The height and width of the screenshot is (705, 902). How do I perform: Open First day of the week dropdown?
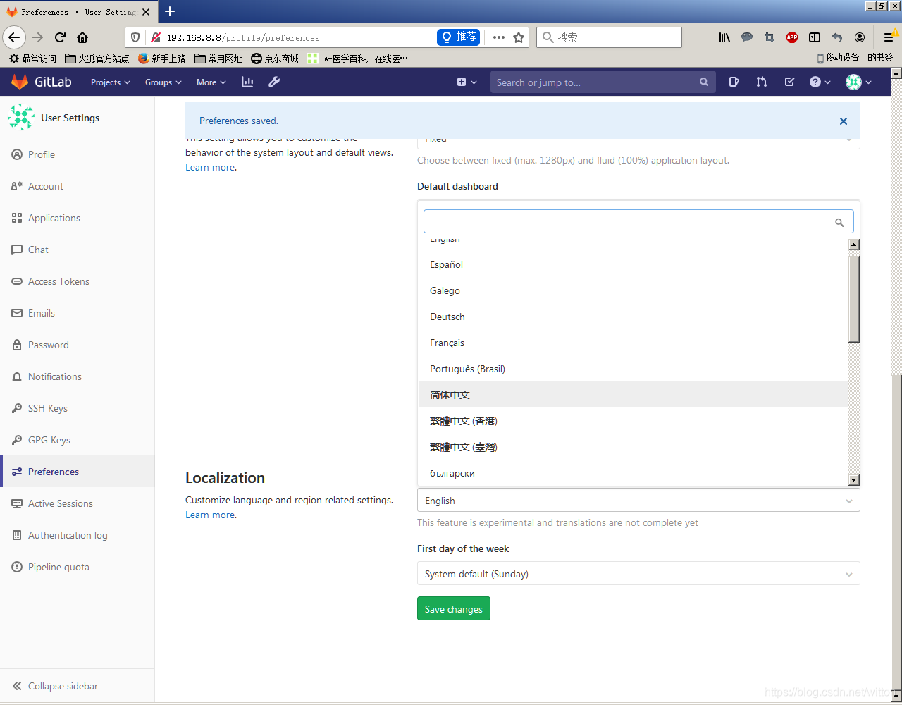tap(638, 573)
